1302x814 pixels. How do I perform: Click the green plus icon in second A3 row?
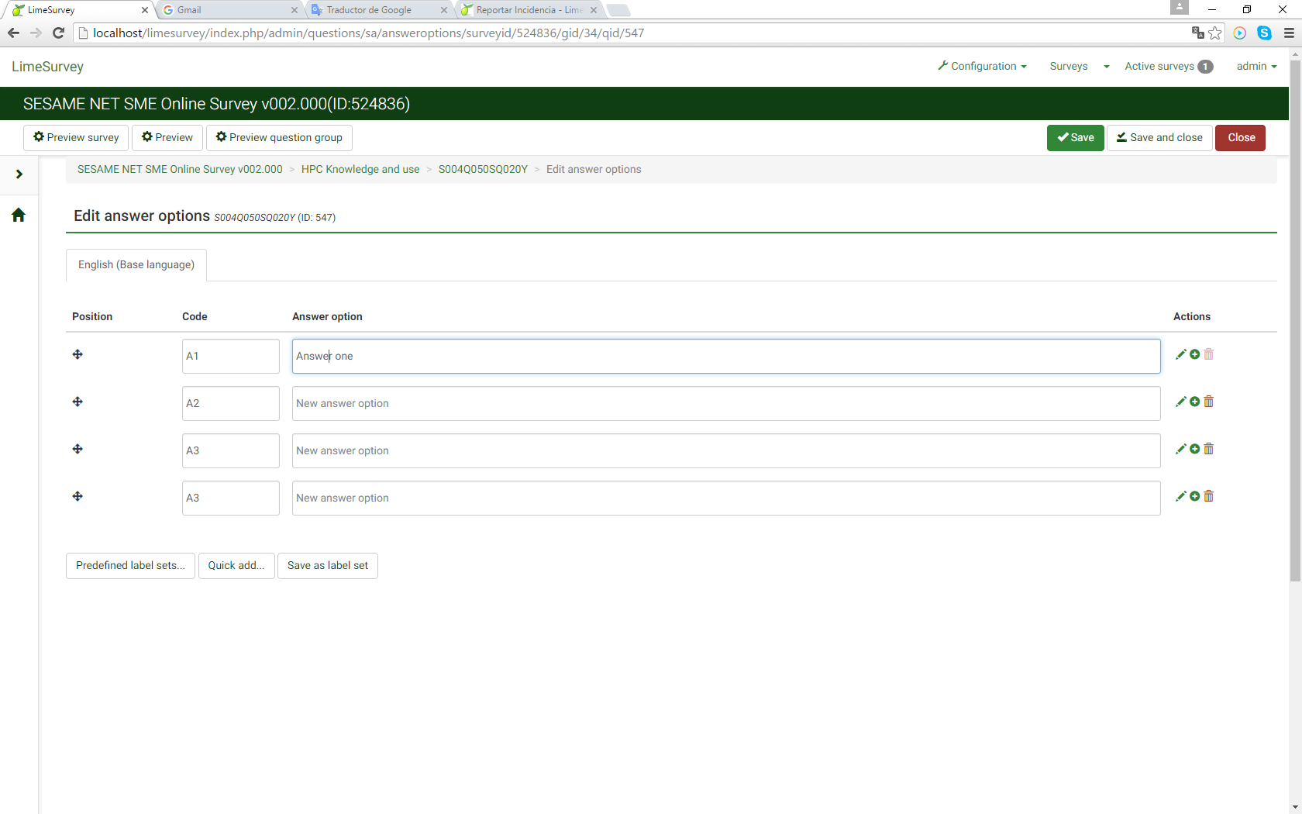(1194, 496)
